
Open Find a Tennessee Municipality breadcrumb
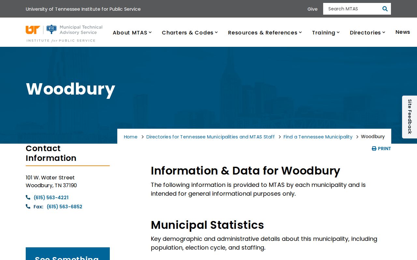coord(318,137)
